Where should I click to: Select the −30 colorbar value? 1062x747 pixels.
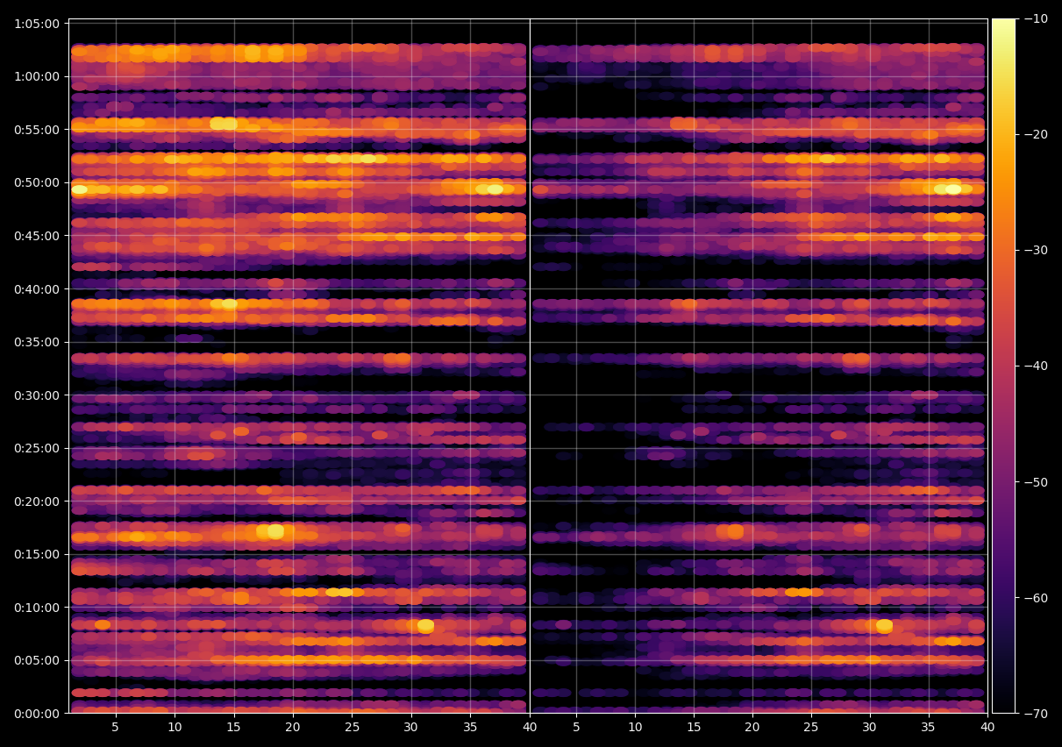tap(1036, 250)
